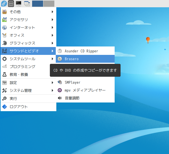Viewport: 169px width, 154px height.
Task: Select the サウンドとビデオ menu category
Action: pyautogui.click(x=28, y=51)
